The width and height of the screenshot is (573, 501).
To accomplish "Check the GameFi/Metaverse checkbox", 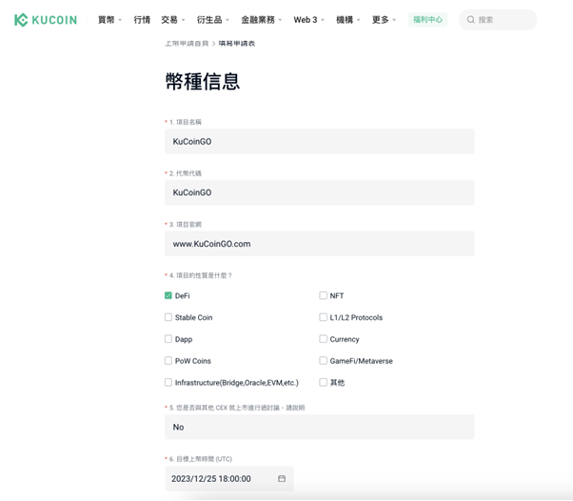I will (323, 361).
